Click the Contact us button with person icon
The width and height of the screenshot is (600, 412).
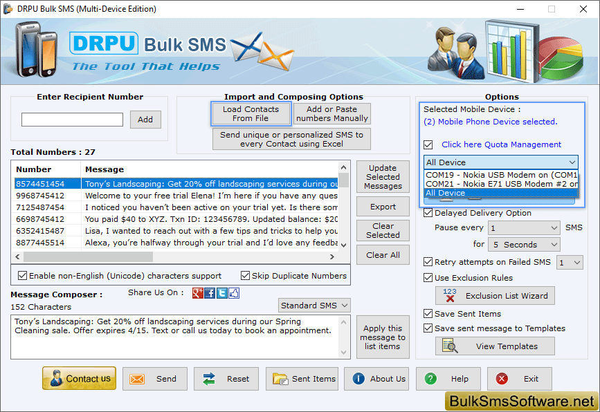pyautogui.click(x=79, y=378)
